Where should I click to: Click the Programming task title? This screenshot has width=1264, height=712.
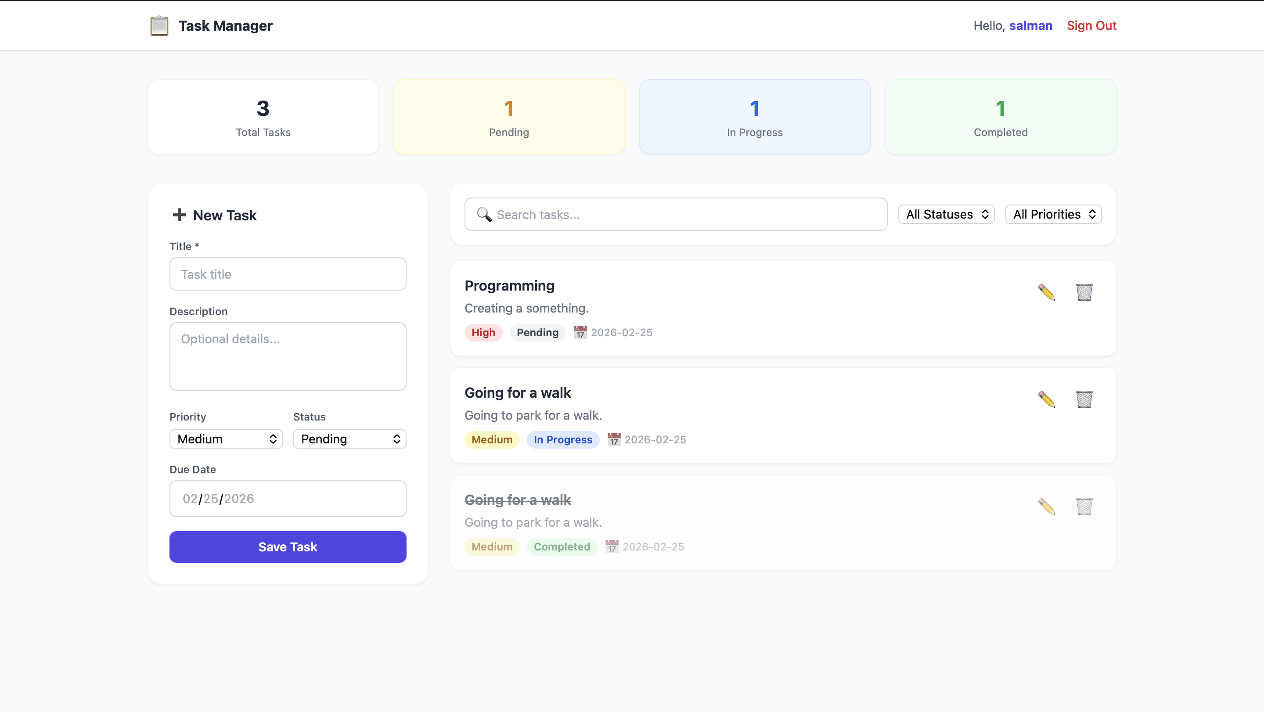click(509, 286)
